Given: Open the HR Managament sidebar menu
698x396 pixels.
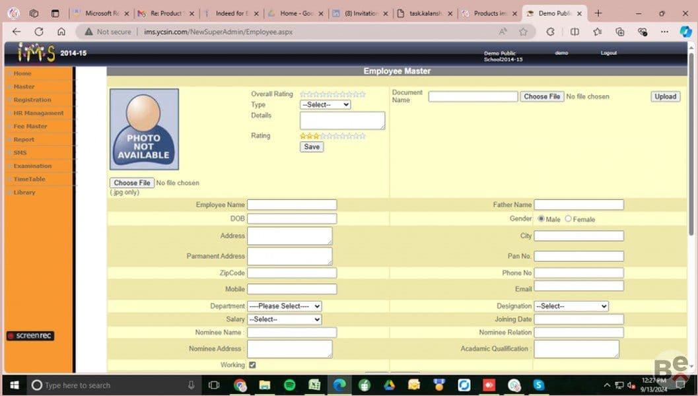Looking at the screenshot, I should click(x=38, y=113).
